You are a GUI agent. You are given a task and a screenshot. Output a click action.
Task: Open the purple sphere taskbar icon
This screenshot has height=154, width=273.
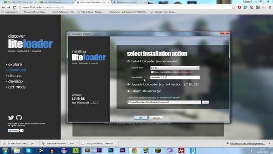(64, 151)
